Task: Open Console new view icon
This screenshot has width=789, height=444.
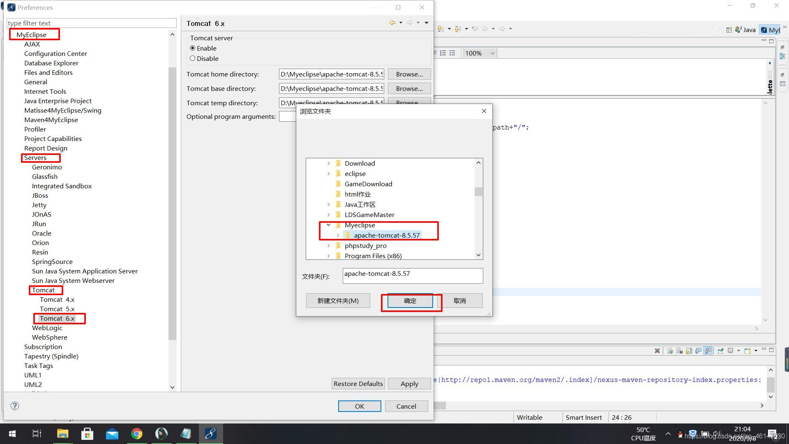Action: (x=747, y=351)
